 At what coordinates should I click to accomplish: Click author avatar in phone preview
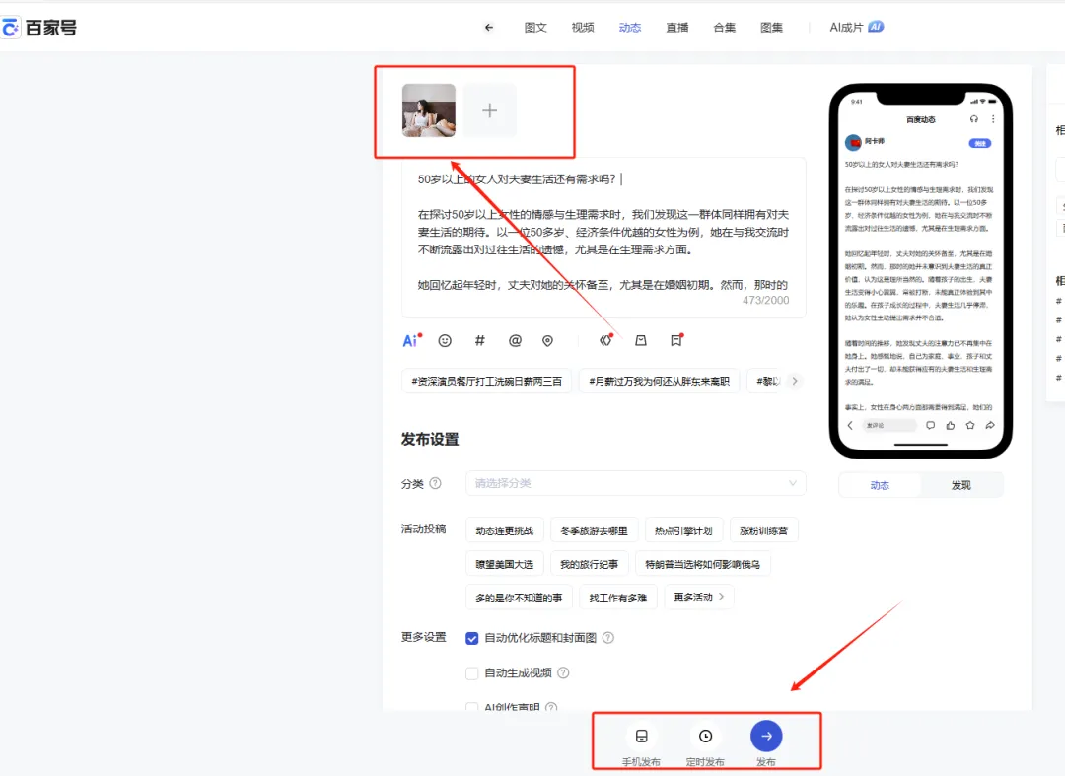tap(853, 143)
